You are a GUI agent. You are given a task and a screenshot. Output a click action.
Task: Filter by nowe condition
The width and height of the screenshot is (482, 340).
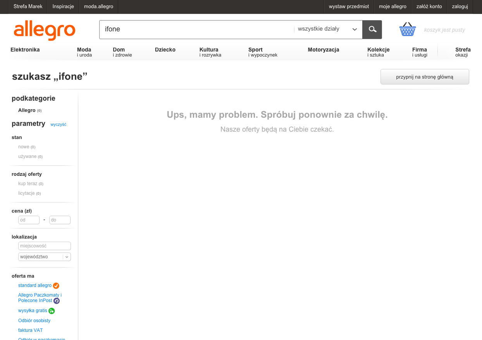coord(24,147)
